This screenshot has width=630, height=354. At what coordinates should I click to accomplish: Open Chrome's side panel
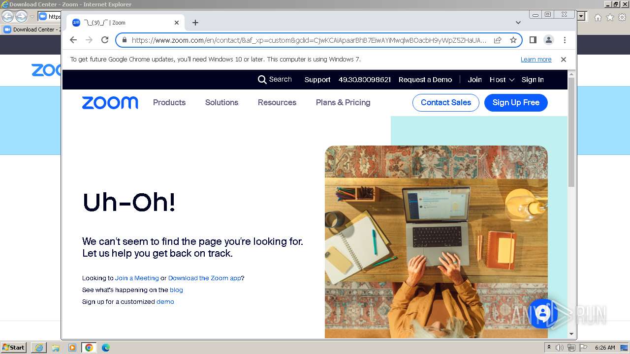533,40
